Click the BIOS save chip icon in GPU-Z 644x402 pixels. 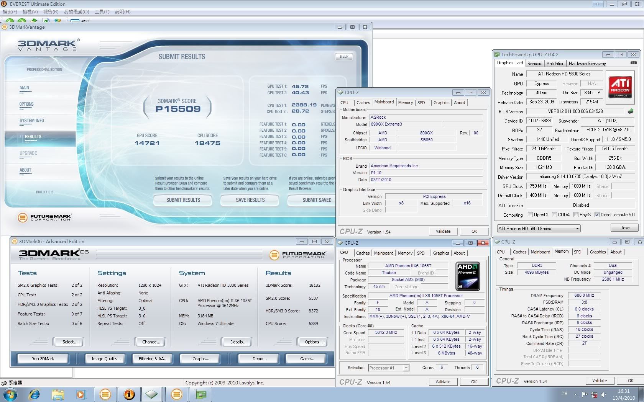coord(631,111)
